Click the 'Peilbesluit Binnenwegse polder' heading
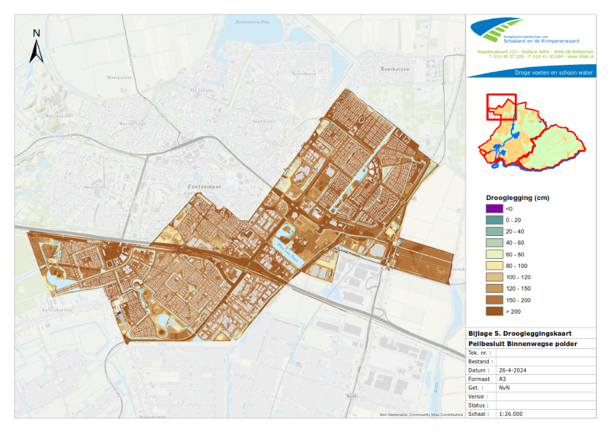The height and width of the screenshot is (433, 611). coord(522,344)
